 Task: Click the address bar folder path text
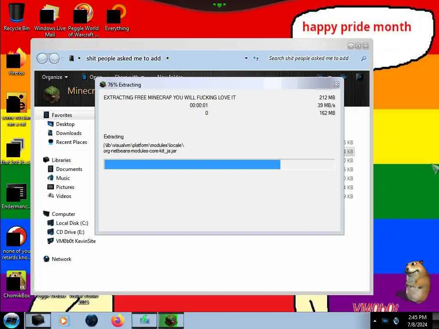pos(123,58)
